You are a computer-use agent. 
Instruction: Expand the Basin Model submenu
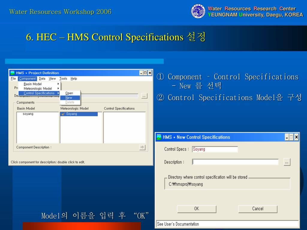pyautogui.click(x=40, y=84)
